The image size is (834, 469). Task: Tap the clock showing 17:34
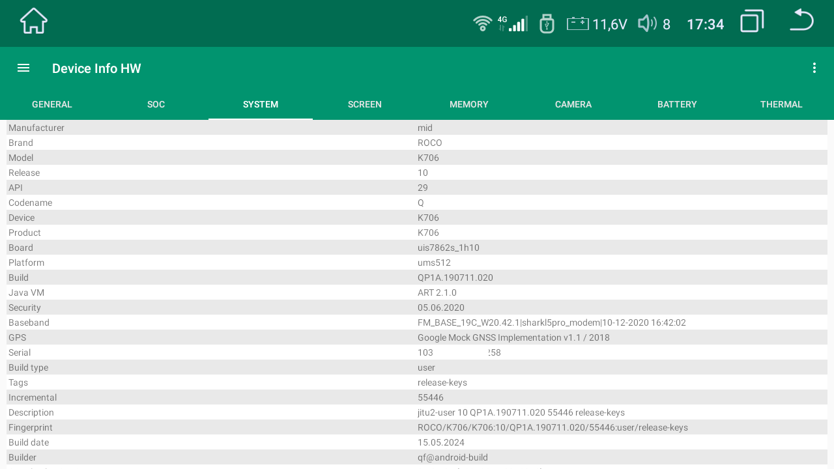pyautogui.click(x=706, y=24)
